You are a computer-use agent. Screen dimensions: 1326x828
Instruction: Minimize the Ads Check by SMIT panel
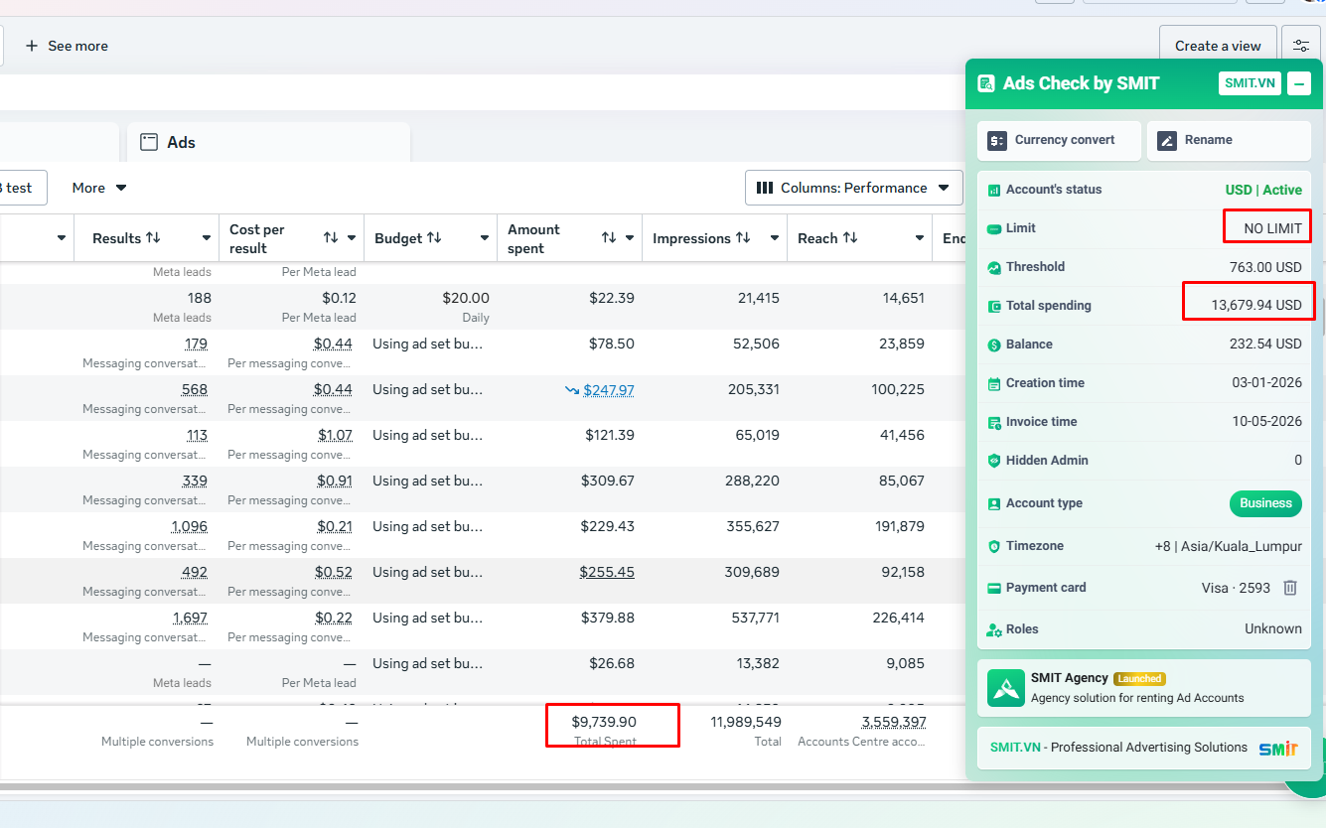click(x=1299, y=83)
